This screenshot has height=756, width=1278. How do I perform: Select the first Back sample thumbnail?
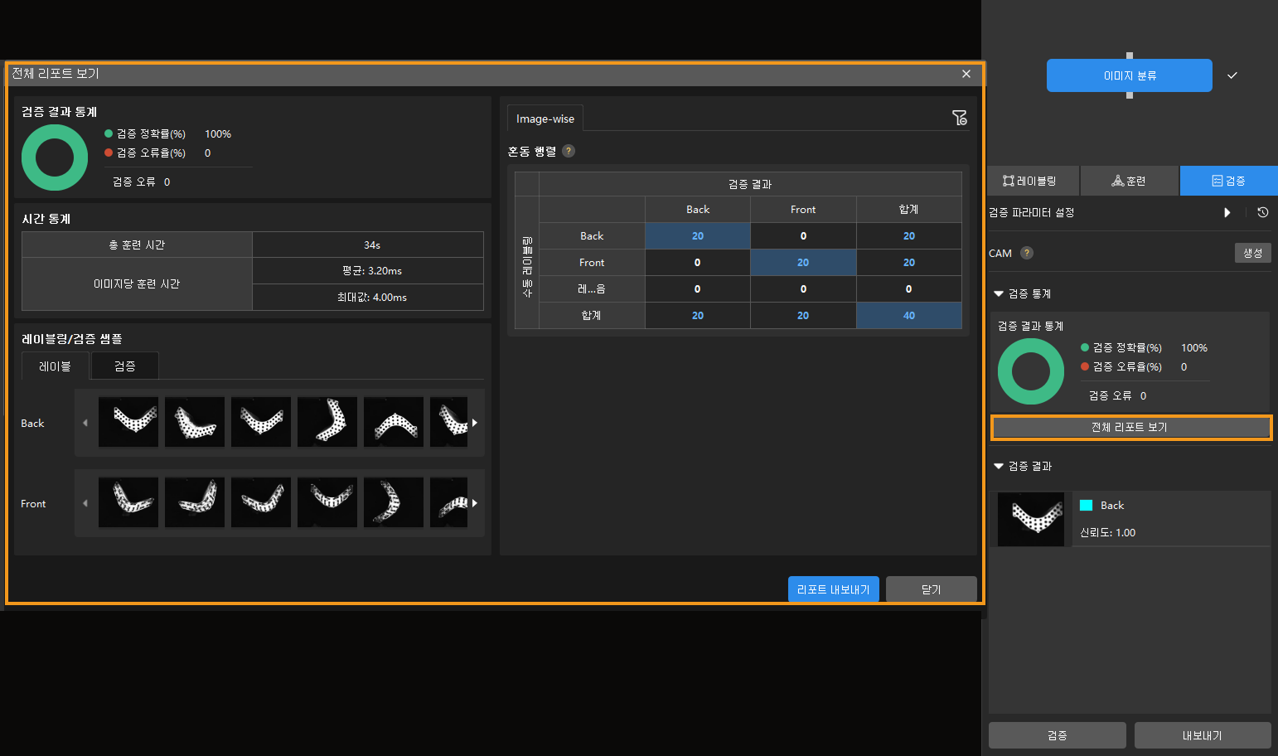(128, 422)
